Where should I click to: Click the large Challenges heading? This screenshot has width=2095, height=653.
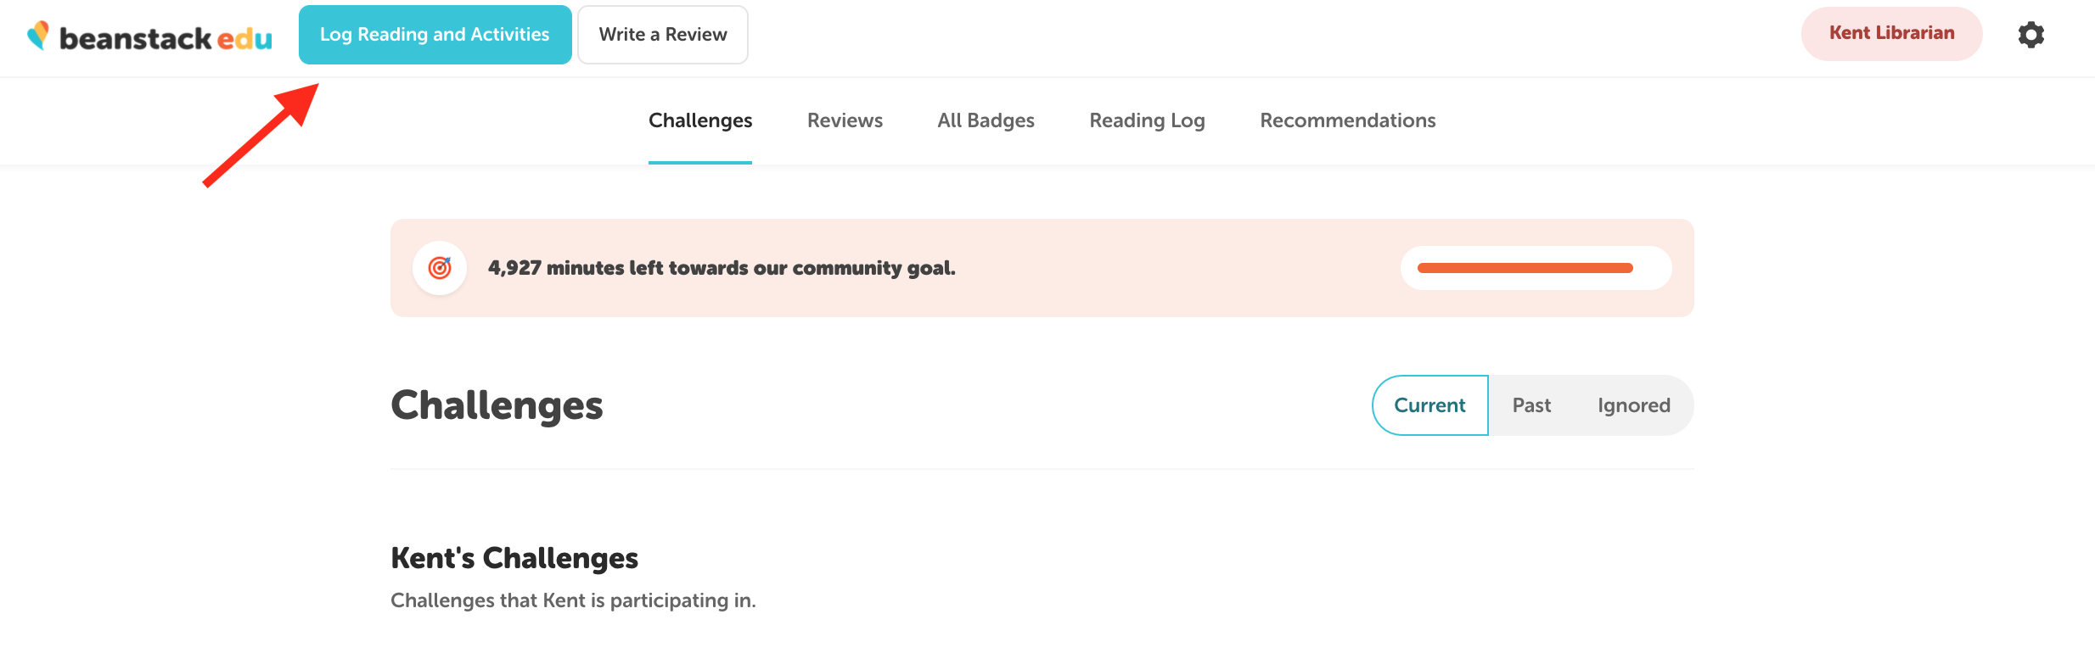tap(497, 405)
